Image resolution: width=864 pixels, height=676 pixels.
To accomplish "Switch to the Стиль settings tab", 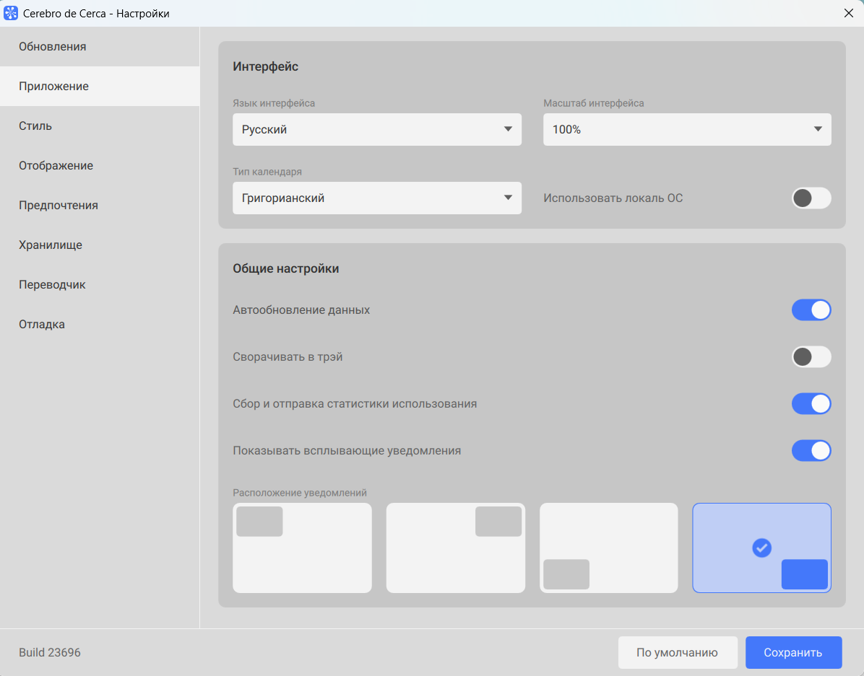I will click(35, 126).
